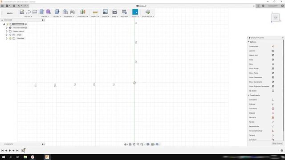Select the Joint tool icon
Screen dimensions: 285x160
pos(72,12)
